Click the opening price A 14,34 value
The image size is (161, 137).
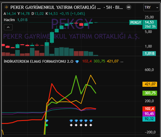pos(11,14)
